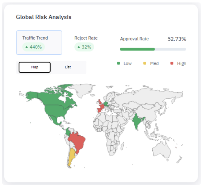
Task: Click the green Low legend swatch
Action: (118, 63)
